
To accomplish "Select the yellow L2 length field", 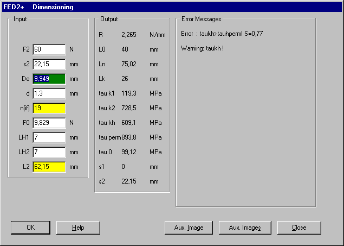I will click(x=49, y=167).
